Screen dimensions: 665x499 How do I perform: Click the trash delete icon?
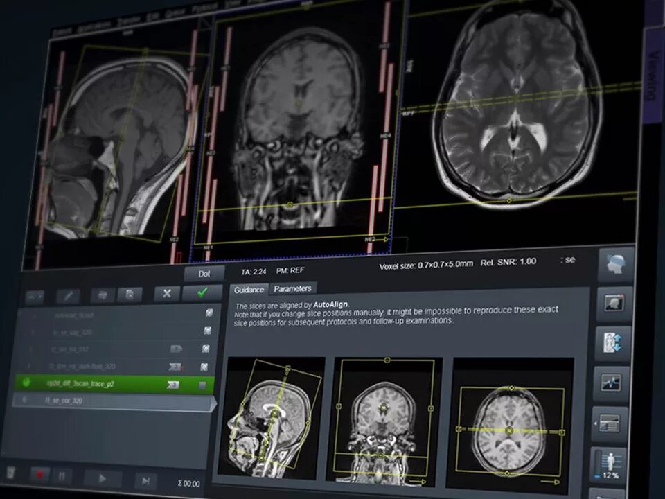point(12,472)
